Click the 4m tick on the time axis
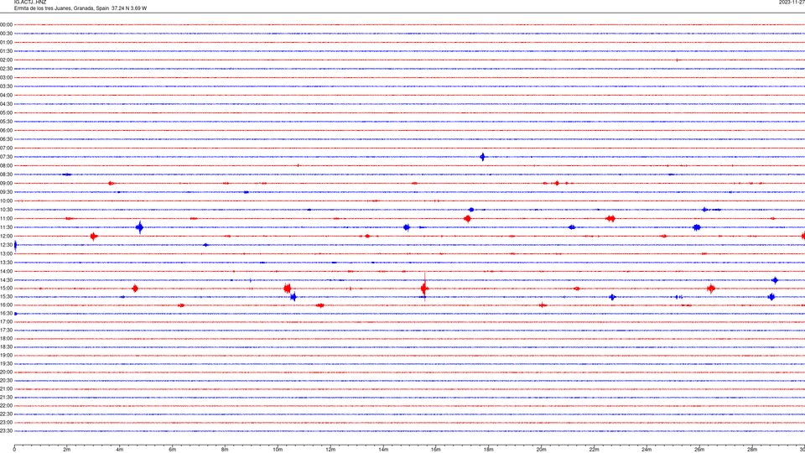This screenshot has height=453, width=805. [120, 450]
